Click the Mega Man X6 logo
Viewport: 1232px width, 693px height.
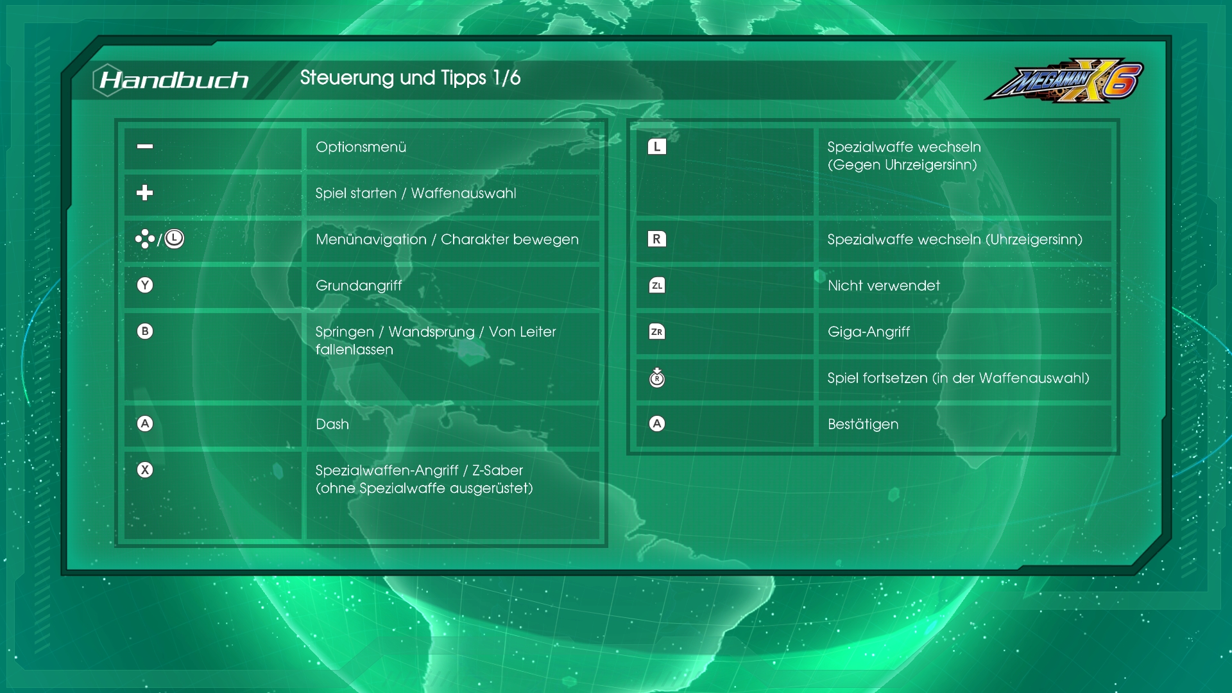[1064, 81]
